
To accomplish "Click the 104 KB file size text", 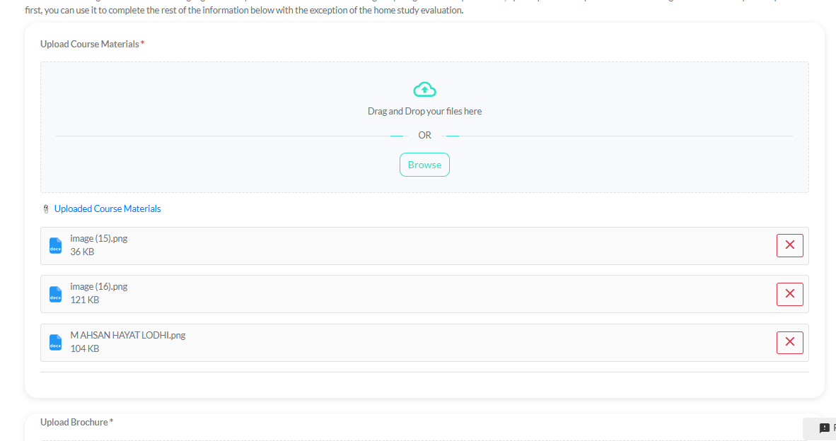I will (x=84, y=348).
